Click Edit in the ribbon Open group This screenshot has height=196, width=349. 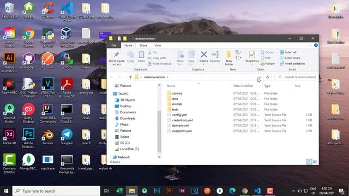tap(266, 58)
